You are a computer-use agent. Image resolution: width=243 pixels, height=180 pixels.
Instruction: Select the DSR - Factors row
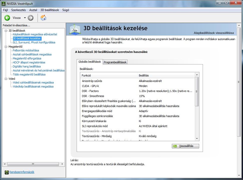pos(138,91)
